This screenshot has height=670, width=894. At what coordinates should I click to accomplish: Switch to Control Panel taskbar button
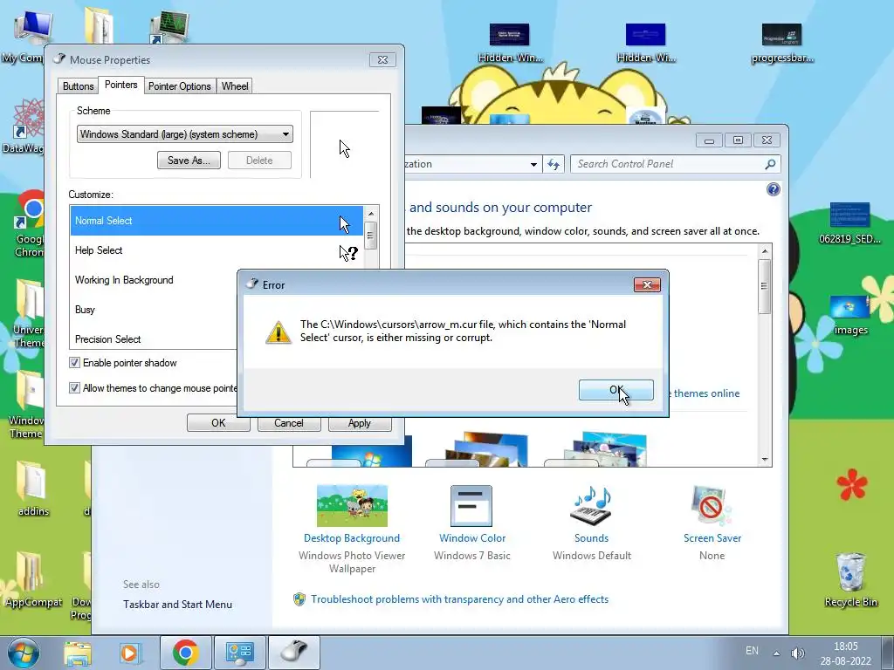pyautogui.click(x=240, y=653)
